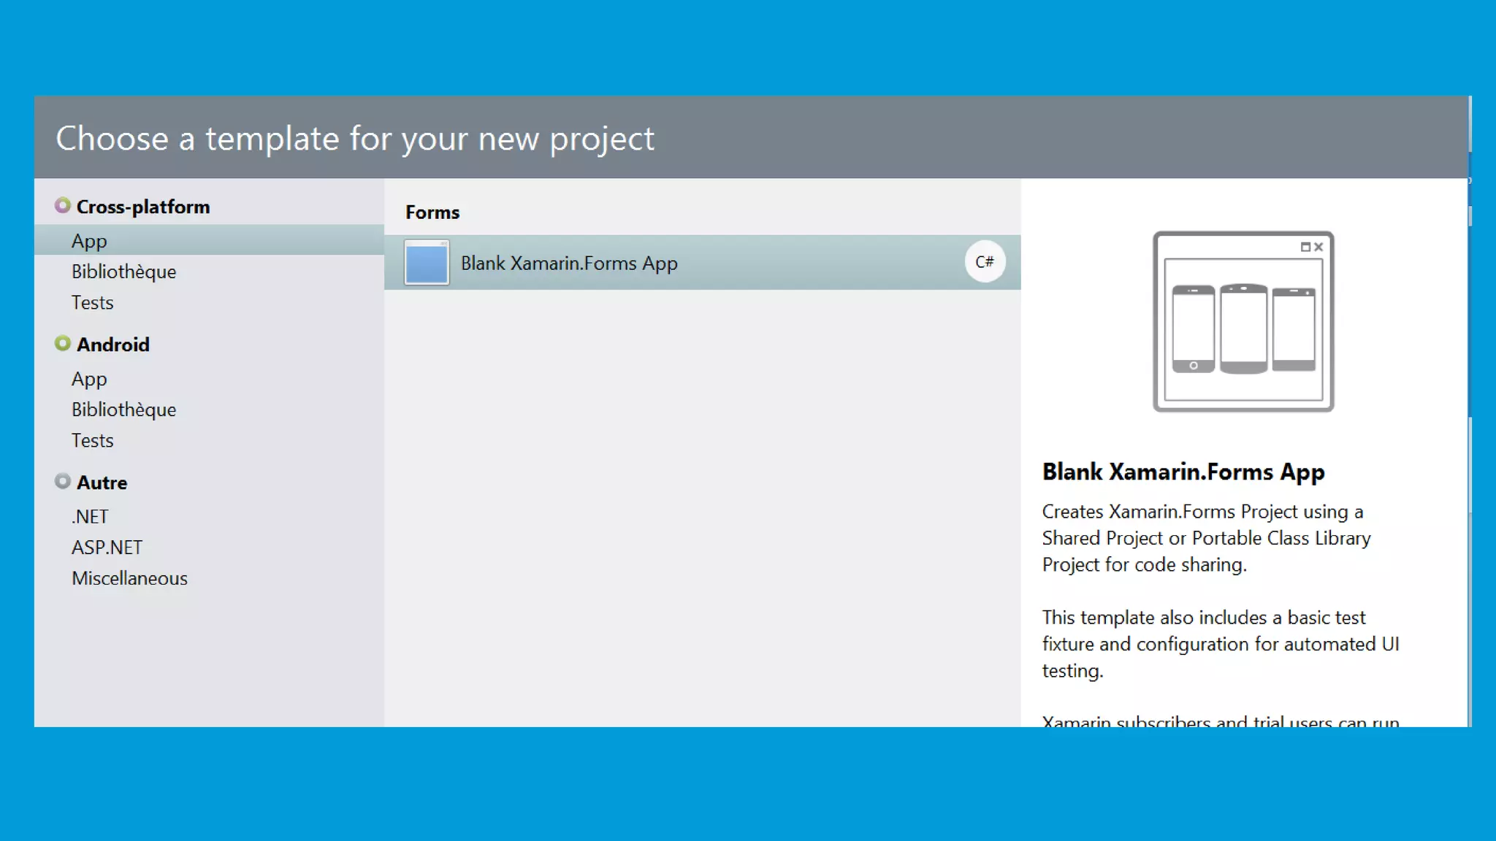Click the window square icon in the preview illustration
The height and width of the screenshot is (841, 1496).
(1305, 247)
